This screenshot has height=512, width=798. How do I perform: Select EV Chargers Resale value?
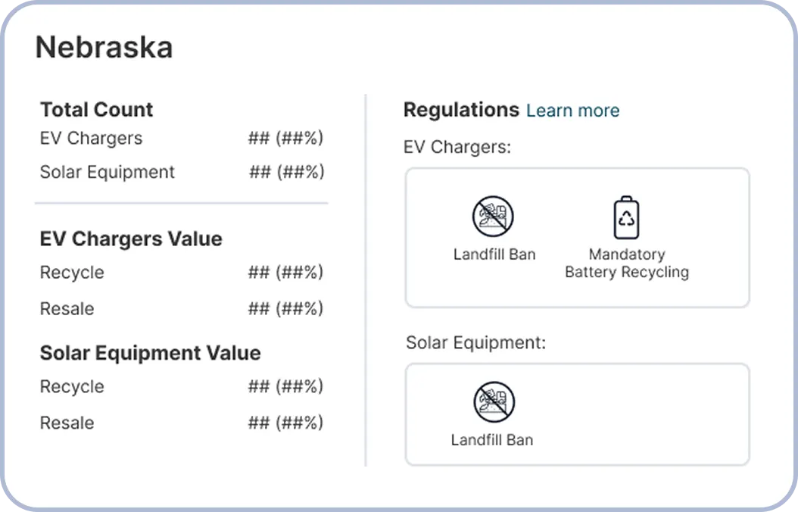point(285,308)
